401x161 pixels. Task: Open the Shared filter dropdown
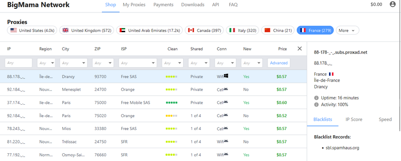[199, 63]
